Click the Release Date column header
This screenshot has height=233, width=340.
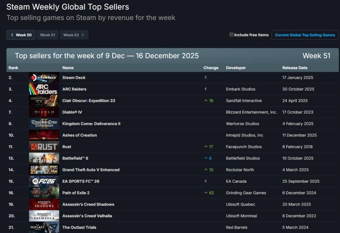point(295,68)
